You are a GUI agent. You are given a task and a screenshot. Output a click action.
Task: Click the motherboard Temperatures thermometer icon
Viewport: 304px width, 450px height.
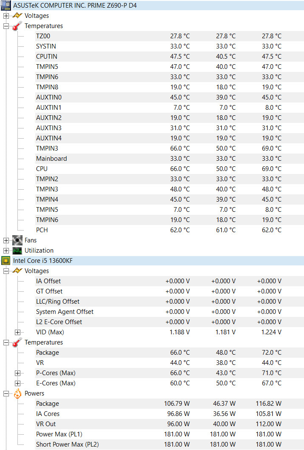tap(17, 26)
